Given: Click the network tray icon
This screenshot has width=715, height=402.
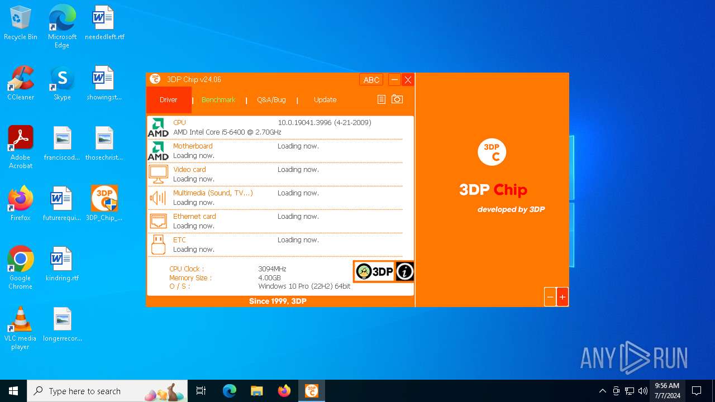Looking at the screenshot, I should pyautogui.click(x=630, y=391).
